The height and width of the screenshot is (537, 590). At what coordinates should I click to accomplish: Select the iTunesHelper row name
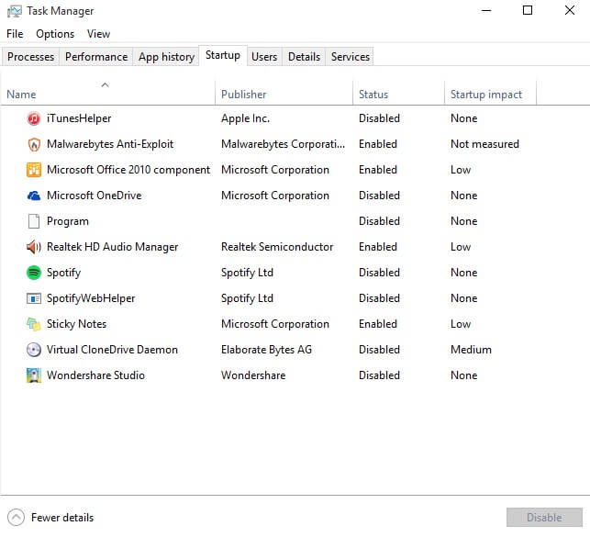click(x=79, y=118)
